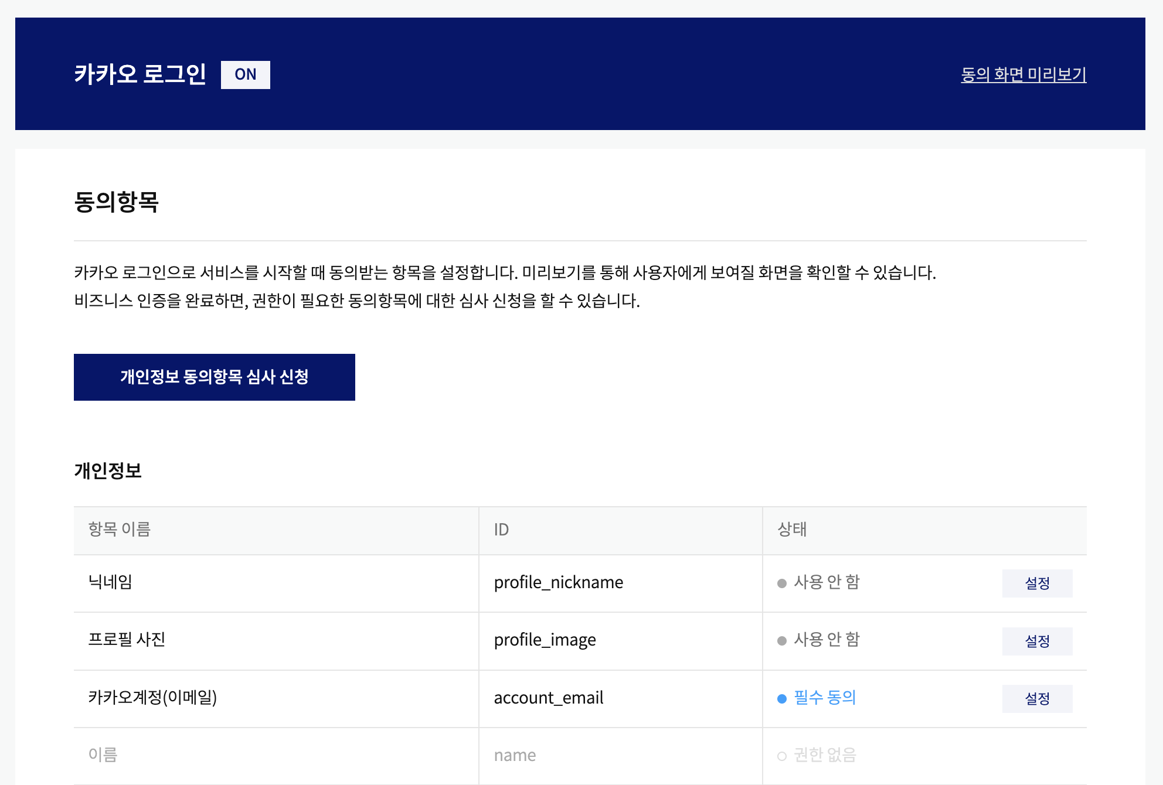Click 개인정보 동의항목 심사 신청 button

[214, 377]
